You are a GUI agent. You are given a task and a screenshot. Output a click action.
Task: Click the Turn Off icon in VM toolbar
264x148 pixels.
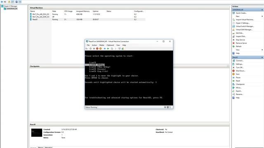click(94, 49)
